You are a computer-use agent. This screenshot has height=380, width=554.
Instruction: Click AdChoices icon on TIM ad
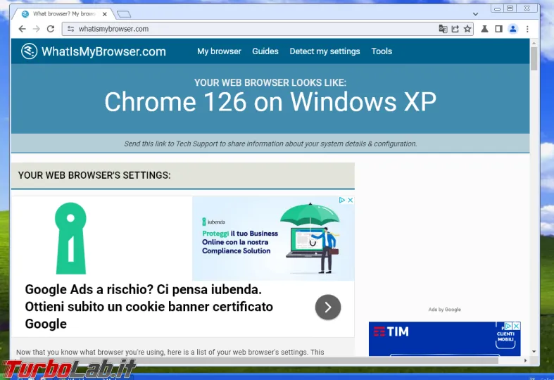pyautogui.click(x=508, y=326)
